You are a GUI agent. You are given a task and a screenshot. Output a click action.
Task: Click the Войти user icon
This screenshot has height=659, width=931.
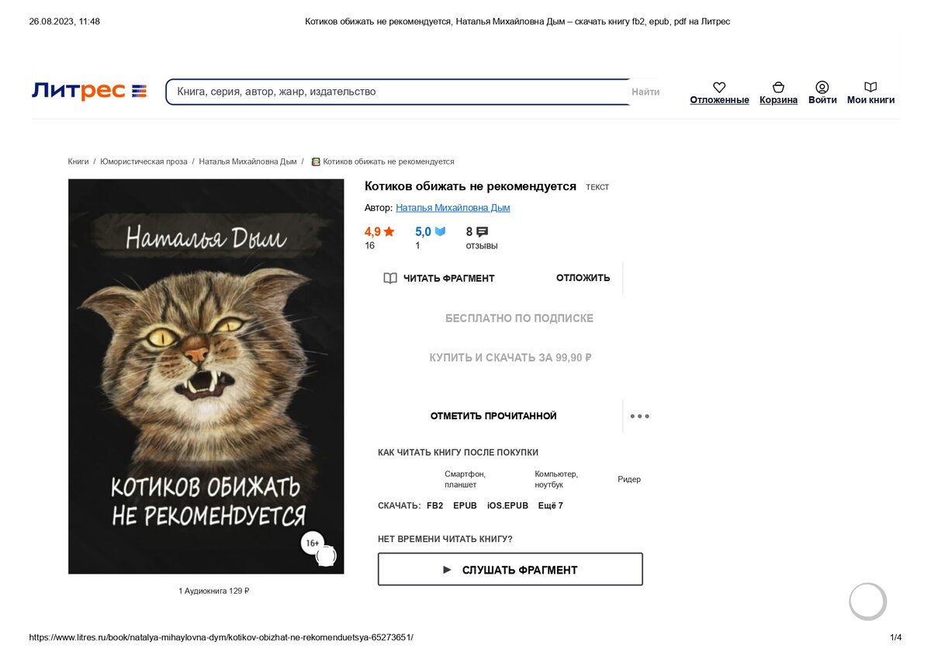point(822,87)
